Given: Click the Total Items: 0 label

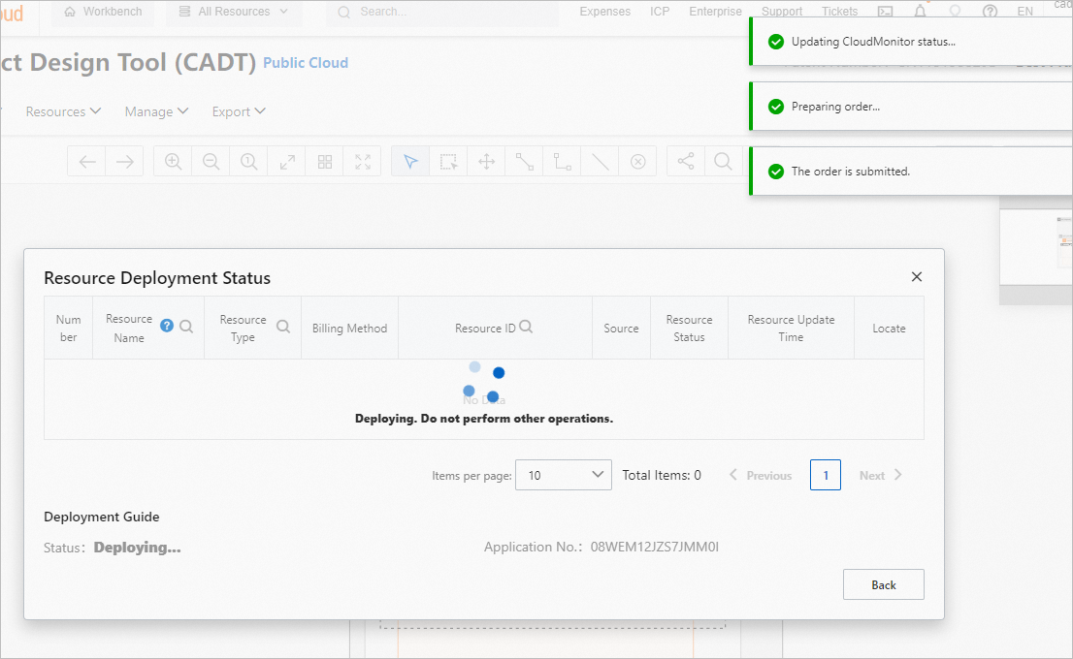Looking at the screenshot, I should (662, 475).
